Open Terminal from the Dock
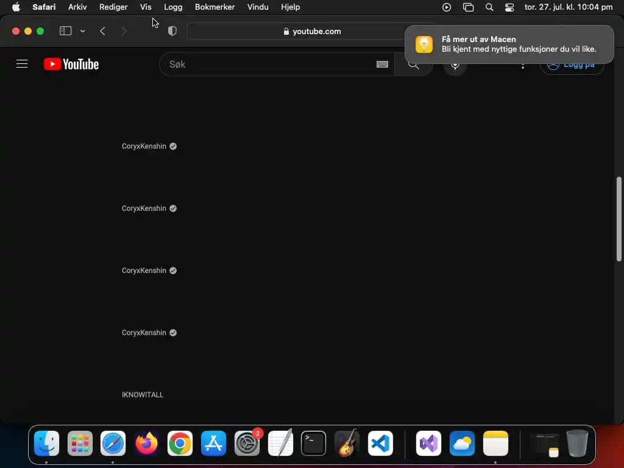 tap(314, 443)
